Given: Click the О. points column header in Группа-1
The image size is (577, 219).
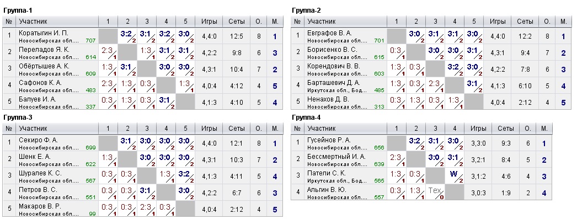Looking at the screenshot, I should (259, 22).
